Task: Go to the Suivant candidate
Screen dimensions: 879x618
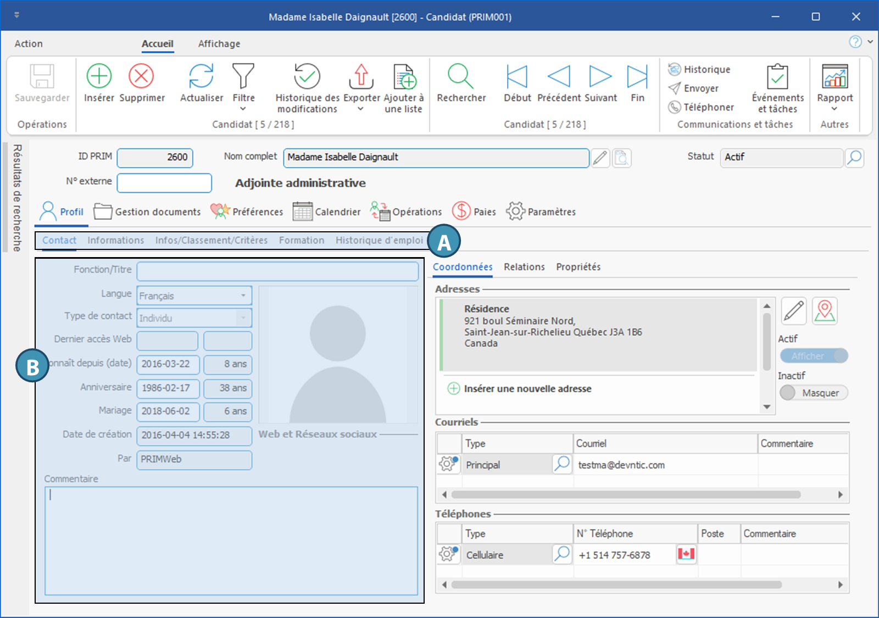Action: (600, 76)
